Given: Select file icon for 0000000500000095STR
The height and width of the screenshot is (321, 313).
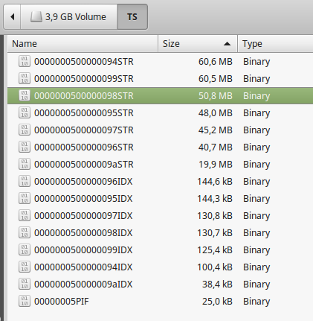Looking at the screenshot, I should [25, 112].
